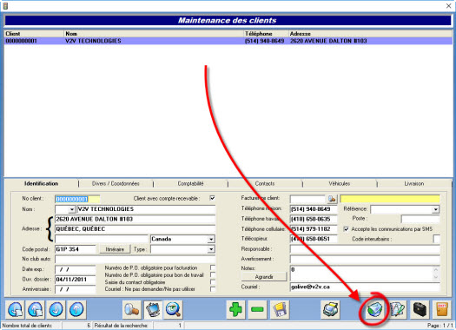Click the Itinéraire button

[x=115, y=249]
